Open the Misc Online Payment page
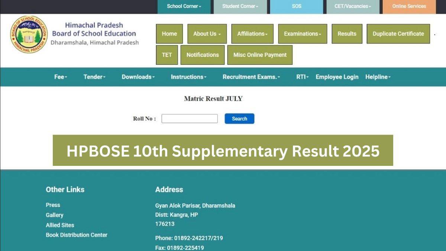Viewport: 446px width, 251px height. [260, 55]
